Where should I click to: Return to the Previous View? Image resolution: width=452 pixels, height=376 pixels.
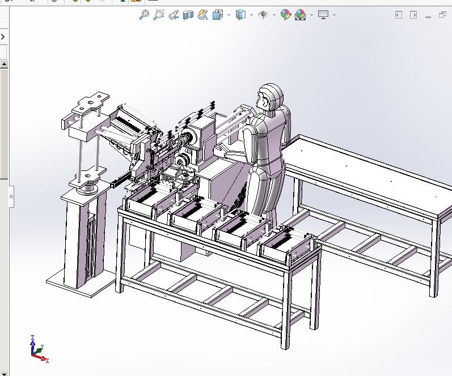coord(174,15)
